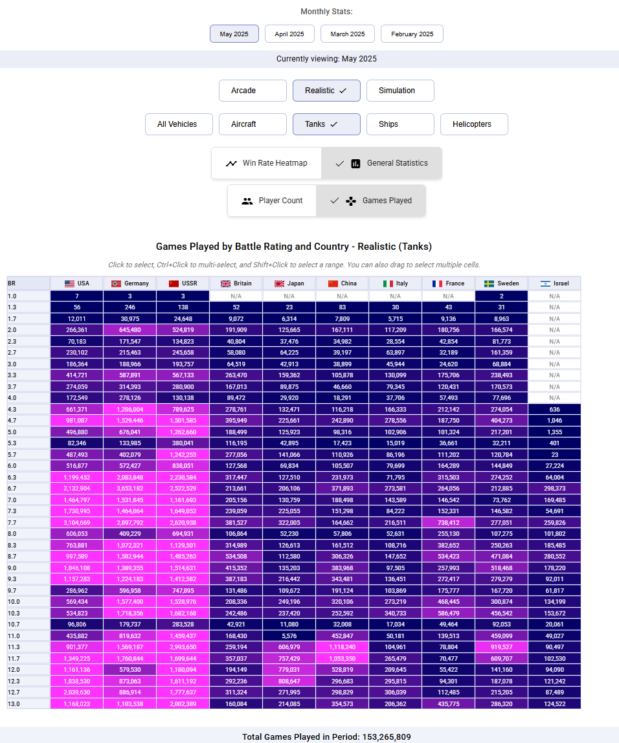Select USA cell showing 2,132,904

77,489
